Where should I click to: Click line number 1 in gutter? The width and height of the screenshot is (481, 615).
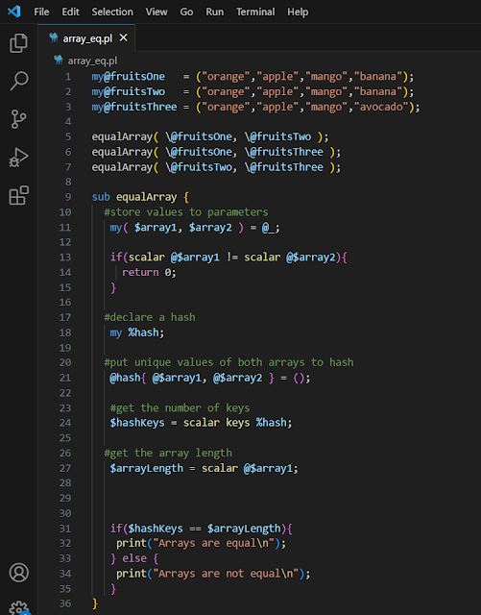68,76
